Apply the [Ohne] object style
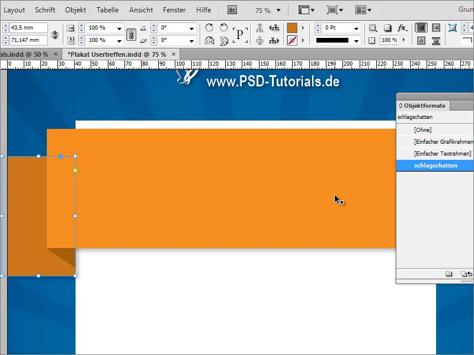This screenshot has width=474, height=355. [x=435, y=130]
